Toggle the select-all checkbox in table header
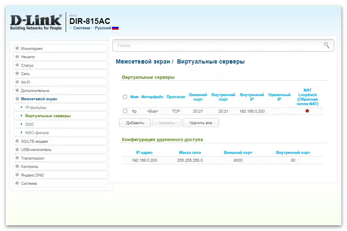 (125, 97)
